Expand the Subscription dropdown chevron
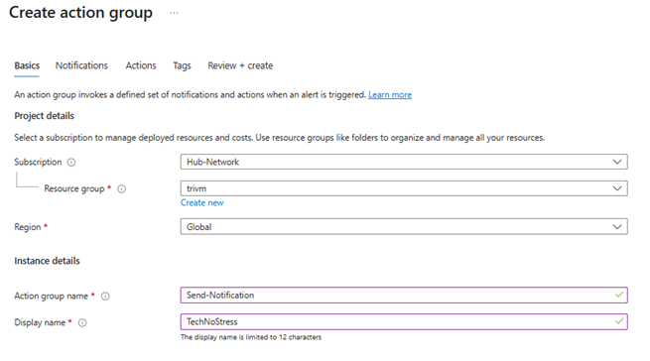This screenshot has height=361, width=650. [x=617, y=162]
